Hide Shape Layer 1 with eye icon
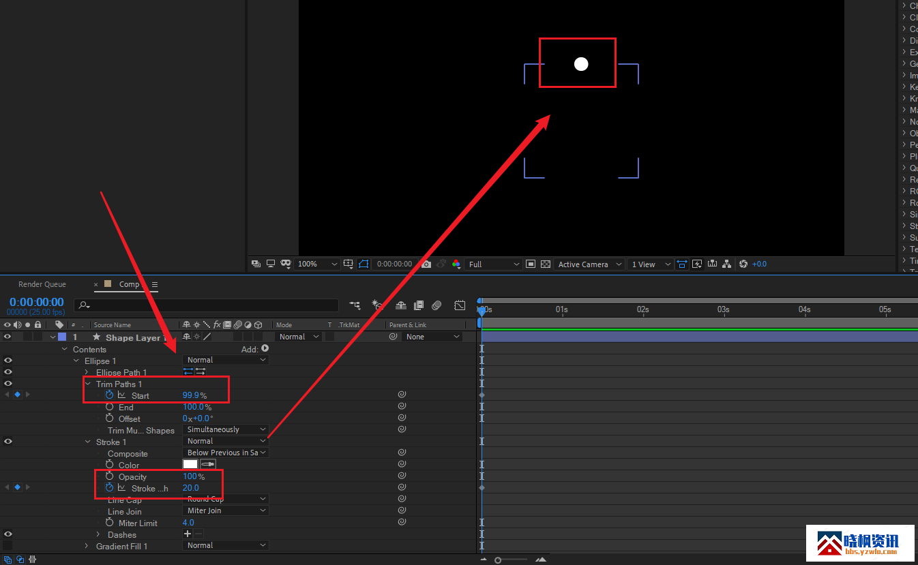This screenshot has width=918, height=565. pyautogui.click(x=8, y=337)
